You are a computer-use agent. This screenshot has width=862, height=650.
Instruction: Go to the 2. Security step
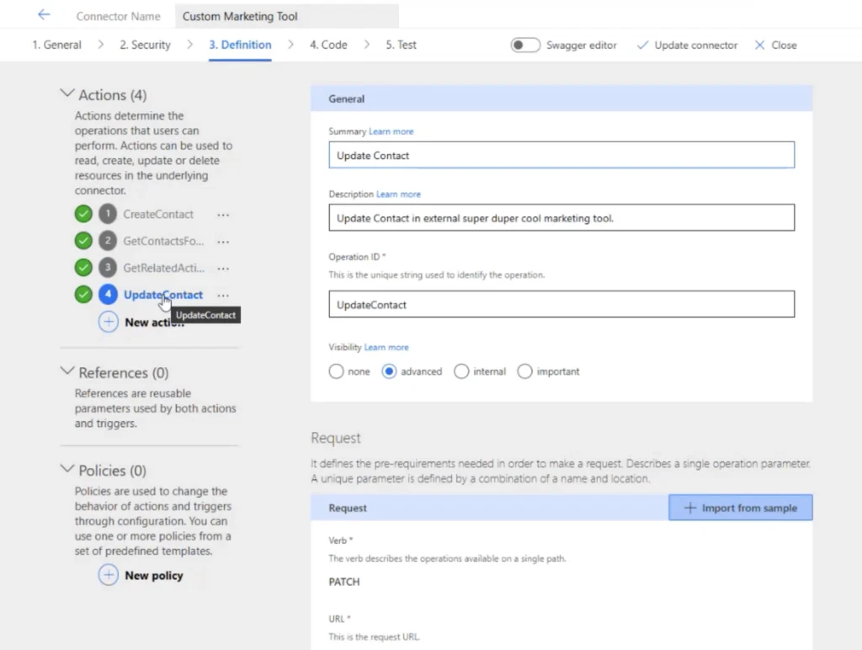pos(145,45)
